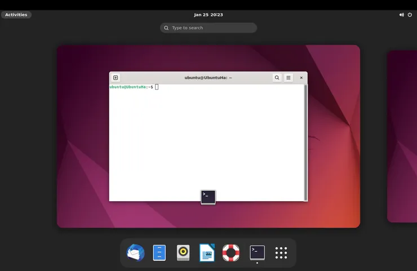Open Rhythmbox music player in the dock

tap(183, 252)
